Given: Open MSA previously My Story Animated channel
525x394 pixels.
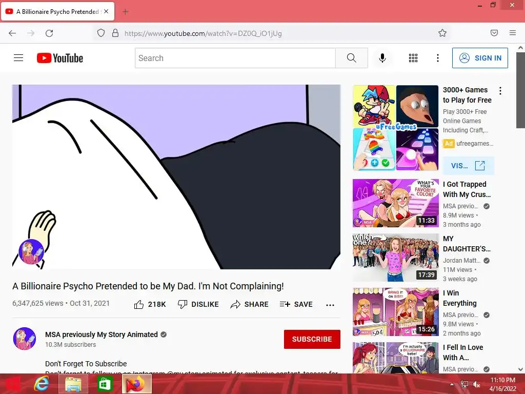Looking at the screenshot, I should (102, 334).
